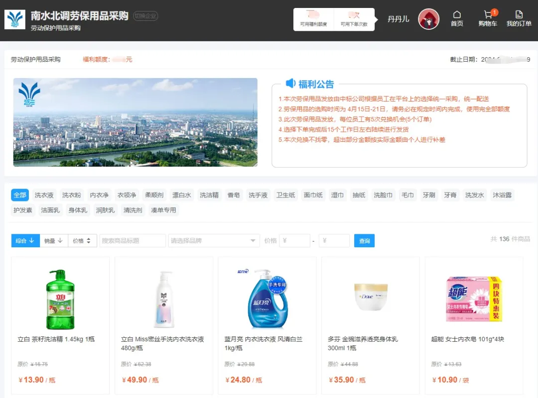Select the 洗洁精 category
Viewport: 538px width, 398px height.
click(209, 195)
